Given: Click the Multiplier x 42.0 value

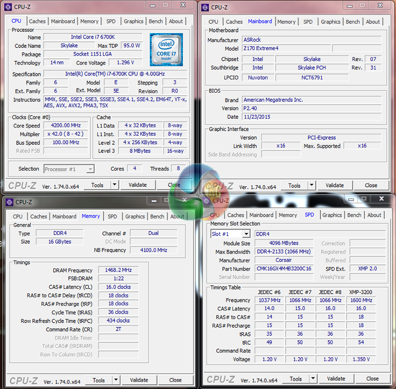Looking at the screenshot, I should click(66, 134).
